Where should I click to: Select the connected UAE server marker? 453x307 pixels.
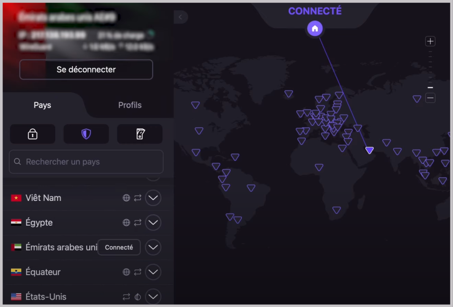[x=369, y=150]
